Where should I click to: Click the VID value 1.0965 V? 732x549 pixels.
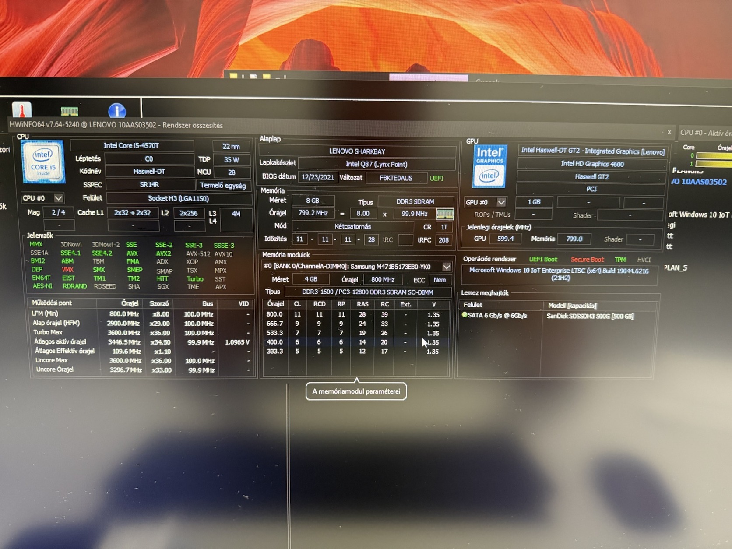237,342
